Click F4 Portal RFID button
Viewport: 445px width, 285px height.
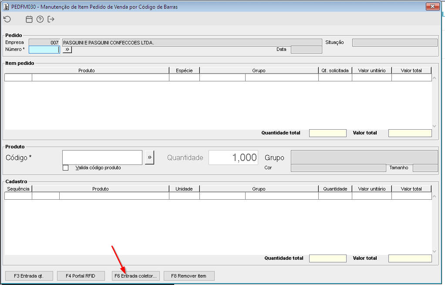coord(81,276)
